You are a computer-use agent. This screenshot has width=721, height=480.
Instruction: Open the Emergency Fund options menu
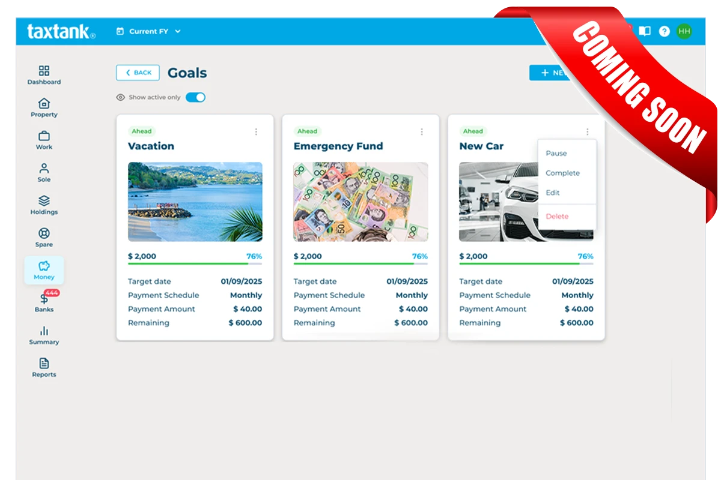422,131
